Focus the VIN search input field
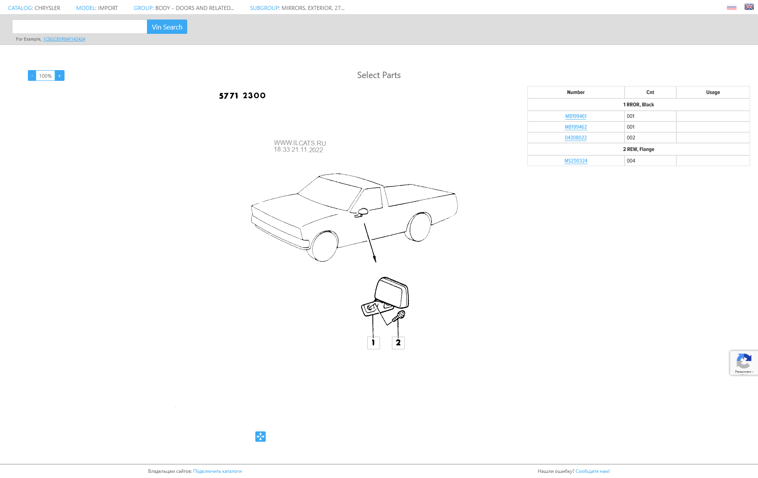Image resolution: width=758 pixels, height=478 pixels. click(80, 27)
